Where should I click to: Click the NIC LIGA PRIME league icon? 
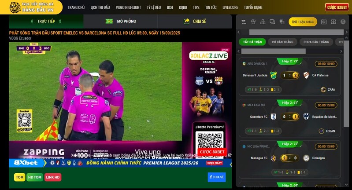click(244, 146)
